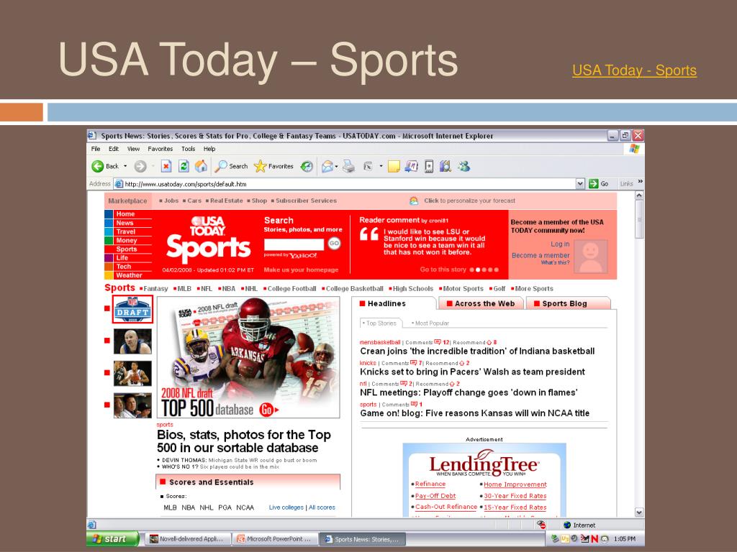Click the College Football nav link
This screenshot has width=737, height=552.
point(291,289)
